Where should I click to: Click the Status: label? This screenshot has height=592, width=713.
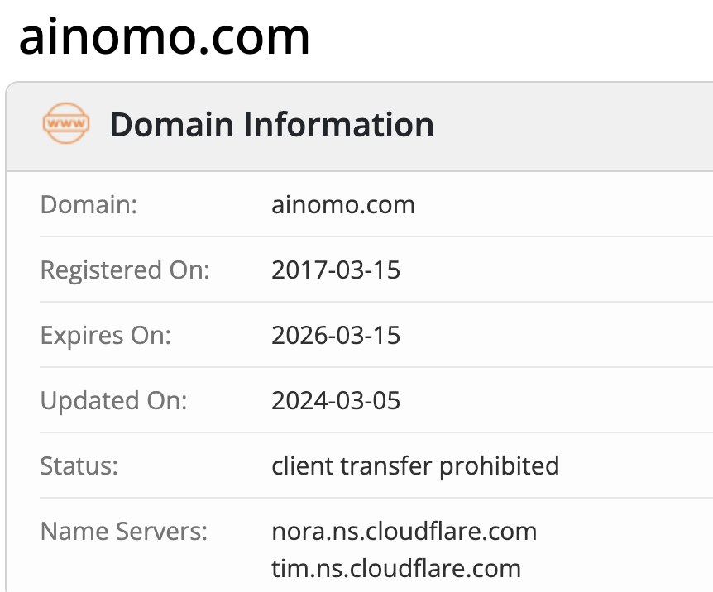click(x=79, y=466)
